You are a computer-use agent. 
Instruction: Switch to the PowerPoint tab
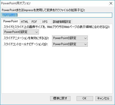point(10,21)
